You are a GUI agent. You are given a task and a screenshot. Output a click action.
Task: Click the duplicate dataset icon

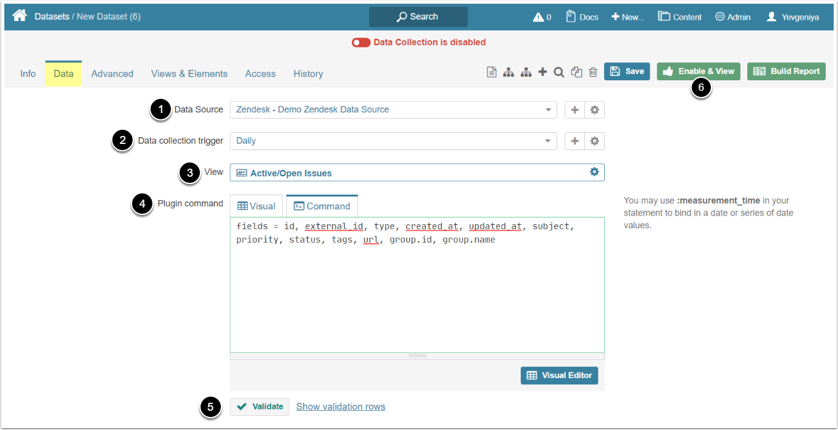click(x=576, y=72)
